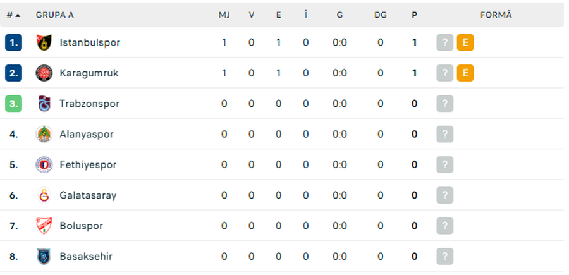Click the Alanyaspor team logo
569x275 pixels.
click(x=44, y=134)
